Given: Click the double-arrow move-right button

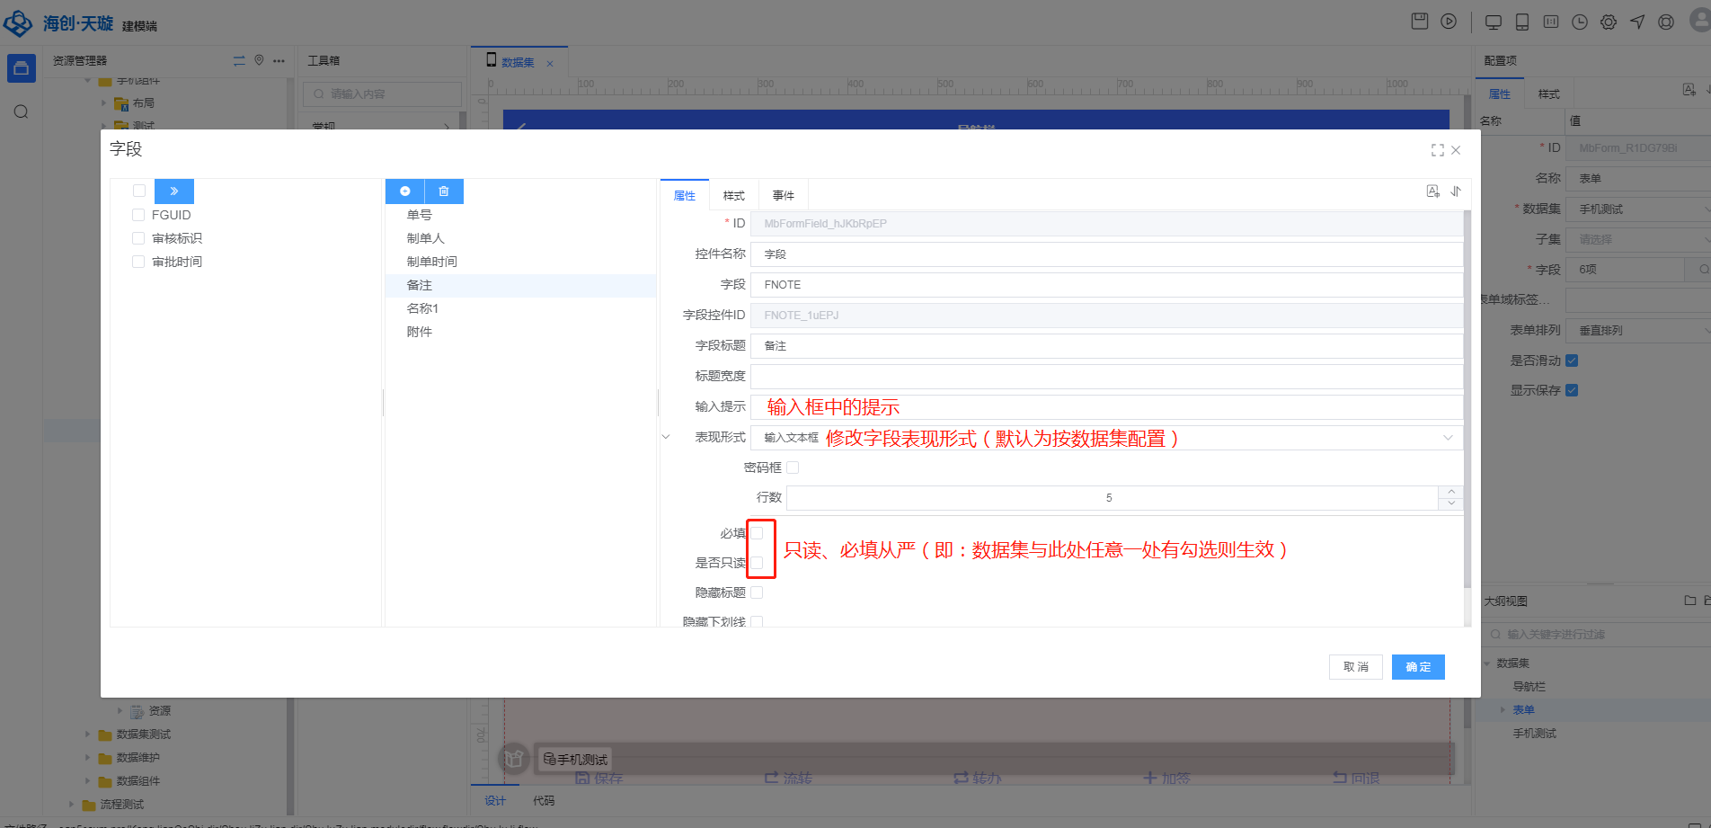Looking at the screenshot, I should [x=173, y=191].
